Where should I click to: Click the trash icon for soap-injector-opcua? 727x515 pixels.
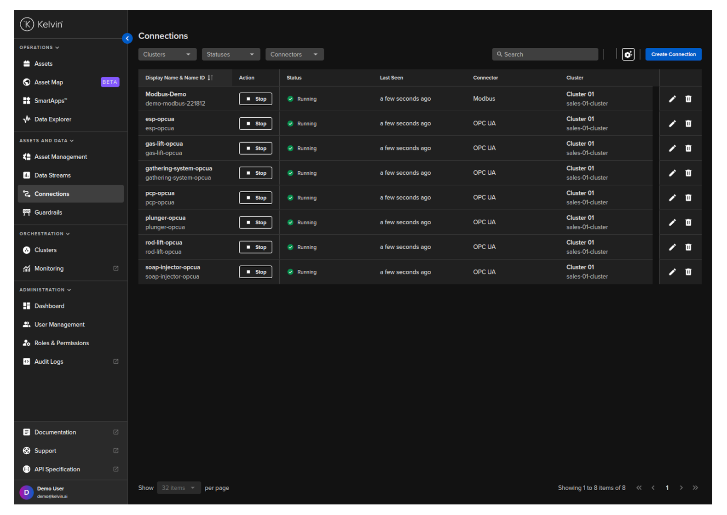point(688,272)
